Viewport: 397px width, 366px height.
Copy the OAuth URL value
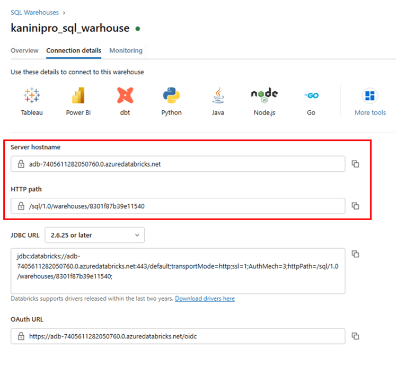356,336
